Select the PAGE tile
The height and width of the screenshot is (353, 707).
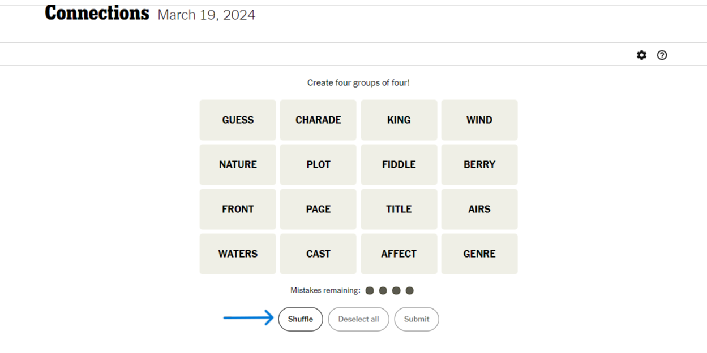318,209
